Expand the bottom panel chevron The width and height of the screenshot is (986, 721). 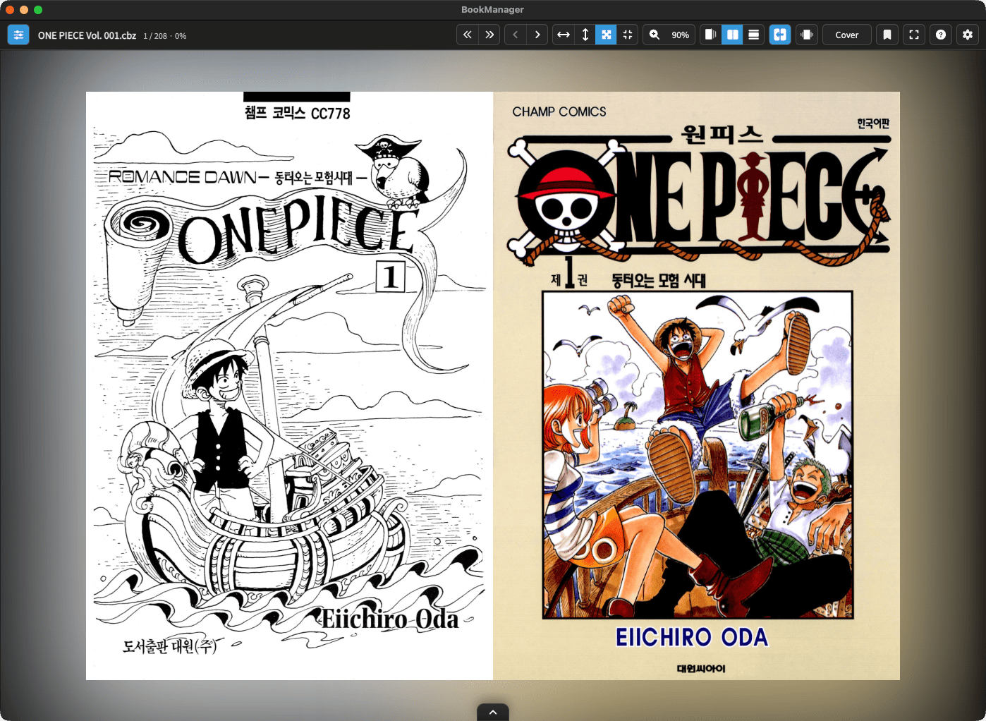point(493,713)
